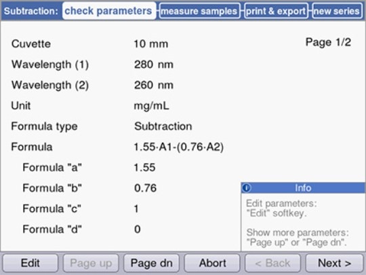This screenshot has height=275, width=366.
Task: Click the check parameters step tab
Action: (x=109, y=11)
